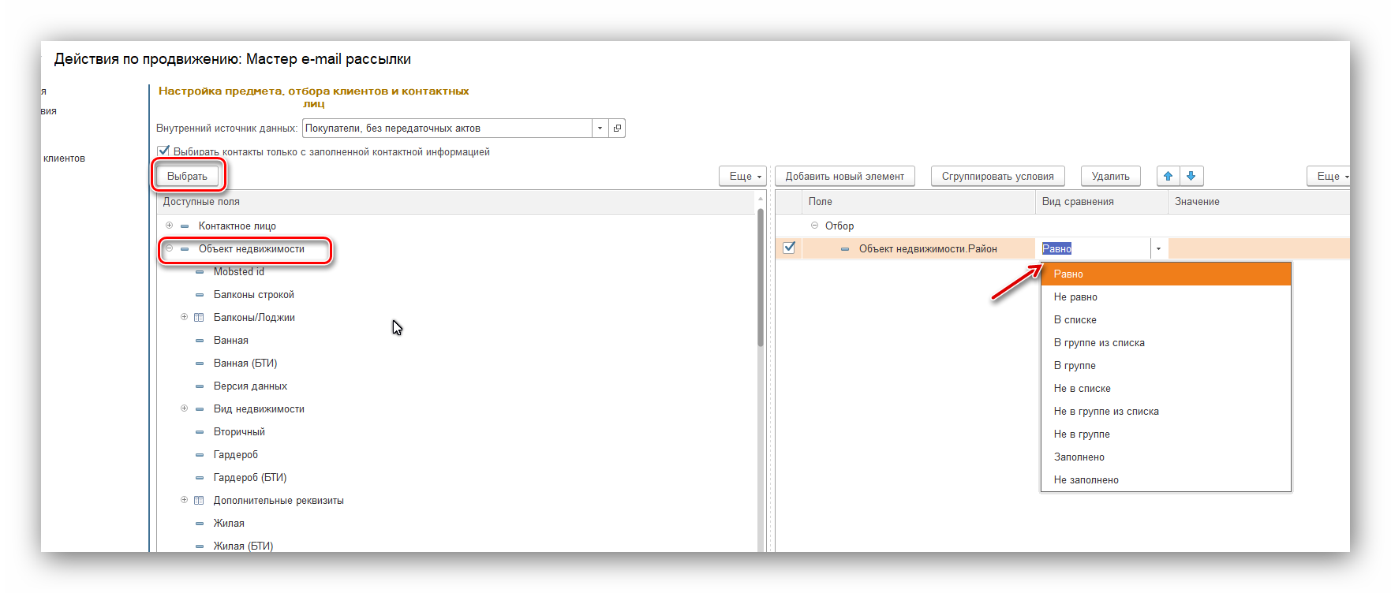This screenshot has width=1391, height=593.
Task: Select the Гардероб (БТИ) field
Action: pyautogui.click(x=250, y=478)
